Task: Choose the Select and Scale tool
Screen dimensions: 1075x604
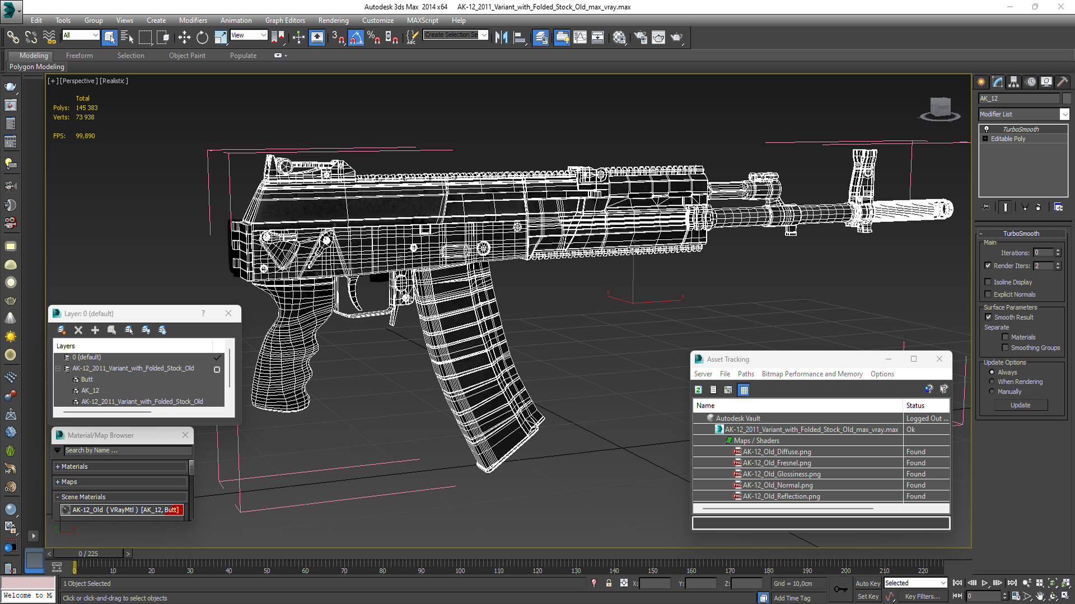Action: 221,37
